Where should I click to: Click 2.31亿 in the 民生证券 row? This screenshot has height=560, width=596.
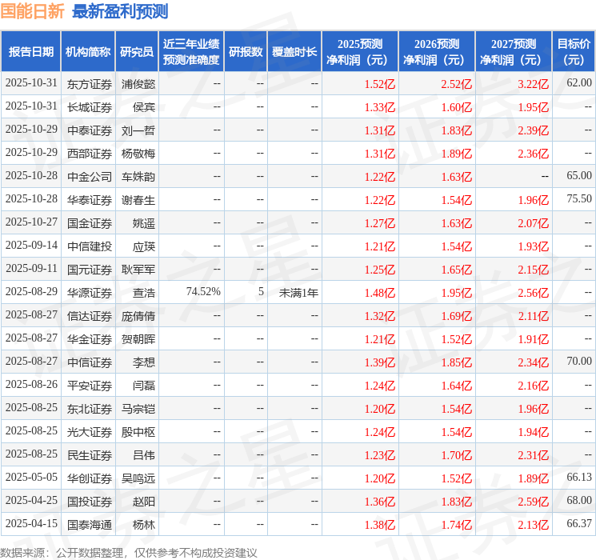pos(533,455)
